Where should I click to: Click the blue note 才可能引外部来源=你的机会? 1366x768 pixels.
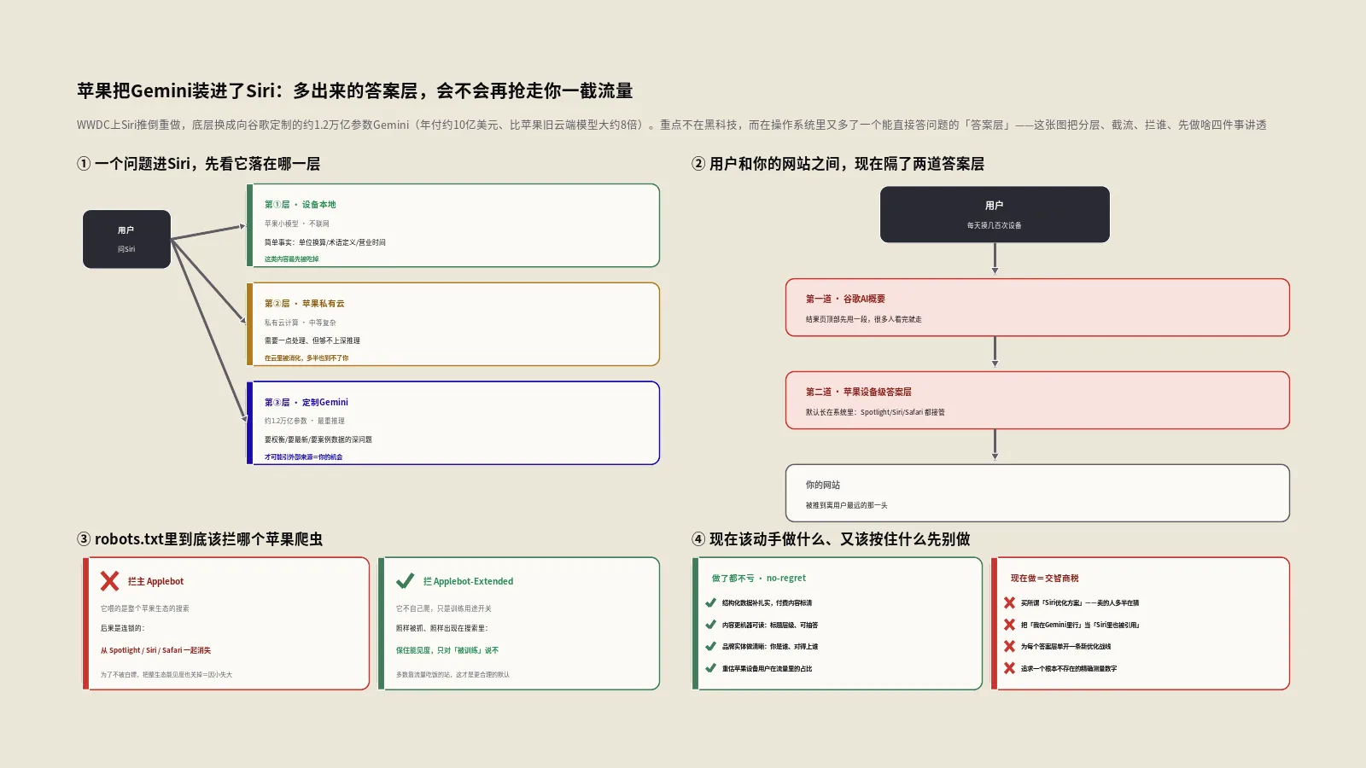coord(303,457)
